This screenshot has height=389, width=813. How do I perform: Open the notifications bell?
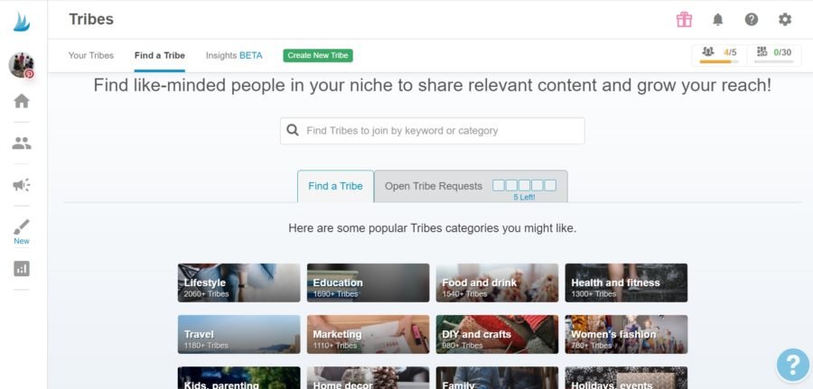(x=718, y=19)
